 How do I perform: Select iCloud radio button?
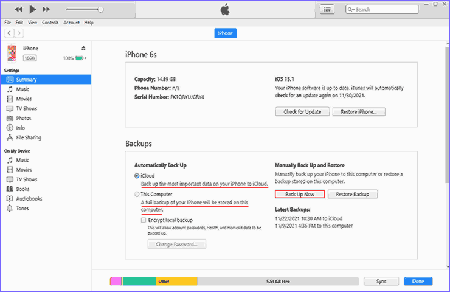137,176
